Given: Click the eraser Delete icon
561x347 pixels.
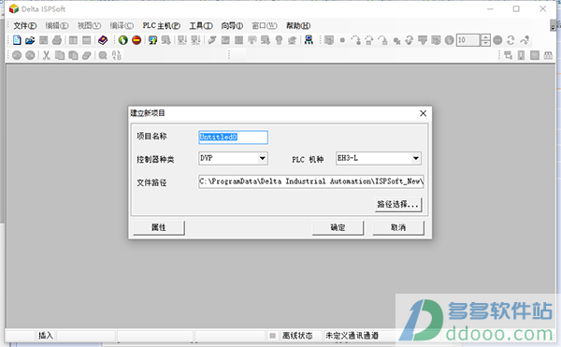Looking at the screenshot, I should 87,55.
